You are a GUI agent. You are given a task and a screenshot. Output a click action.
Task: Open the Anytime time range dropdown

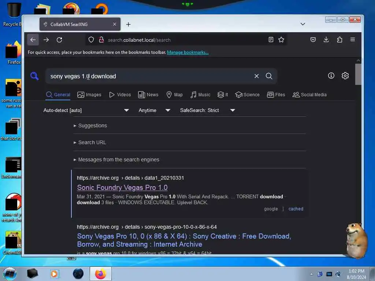[x=155, y=110]
